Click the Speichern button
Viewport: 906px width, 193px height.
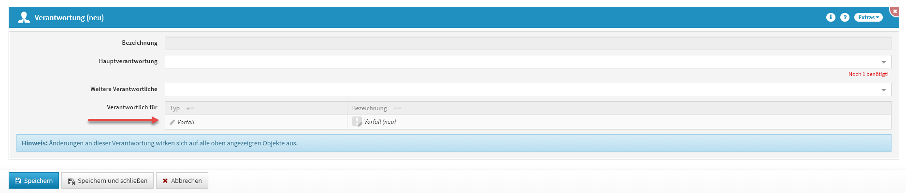pos(34,180)
